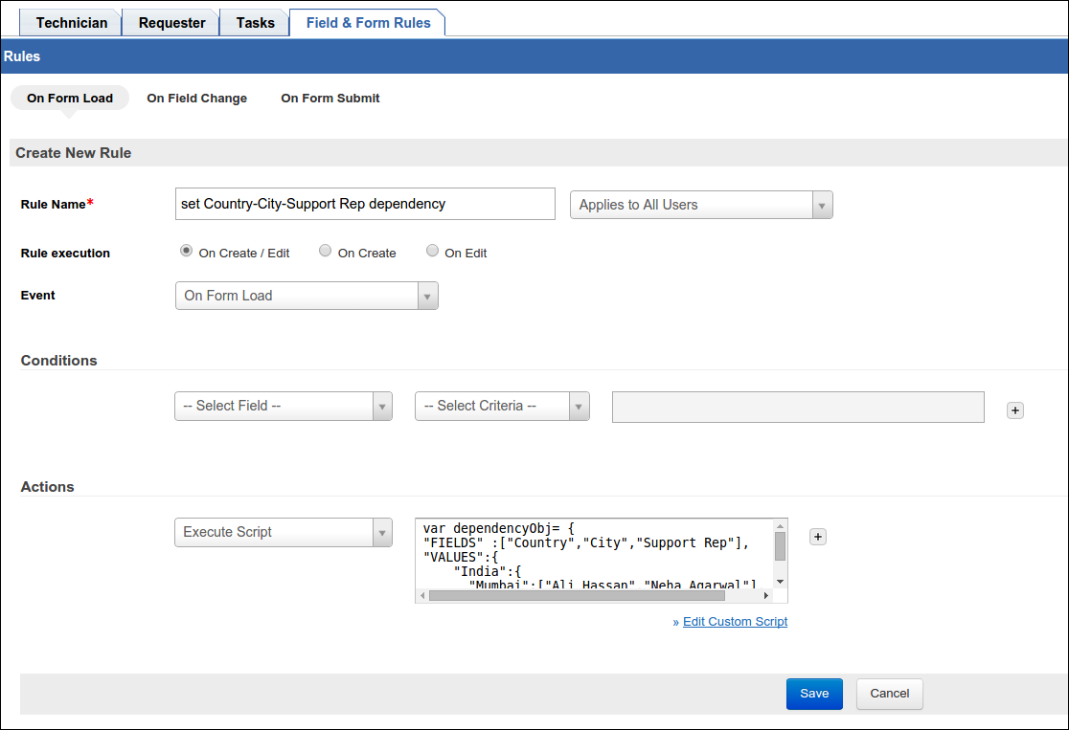Open the Select Criteria dropdown
This screenshot has height=730, width=1069.
pos(501,406)
